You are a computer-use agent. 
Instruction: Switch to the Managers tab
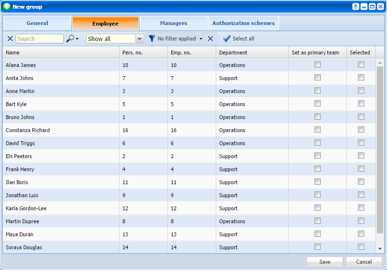coord(173,23)
